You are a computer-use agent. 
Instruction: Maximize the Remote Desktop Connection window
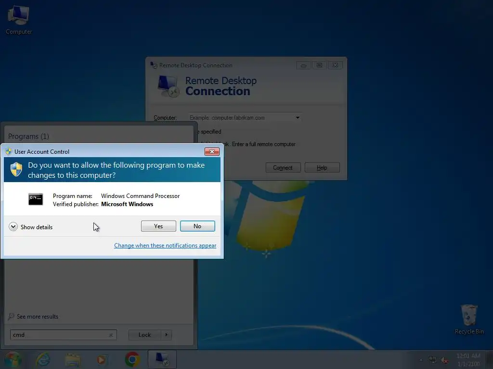pos(319,65)
